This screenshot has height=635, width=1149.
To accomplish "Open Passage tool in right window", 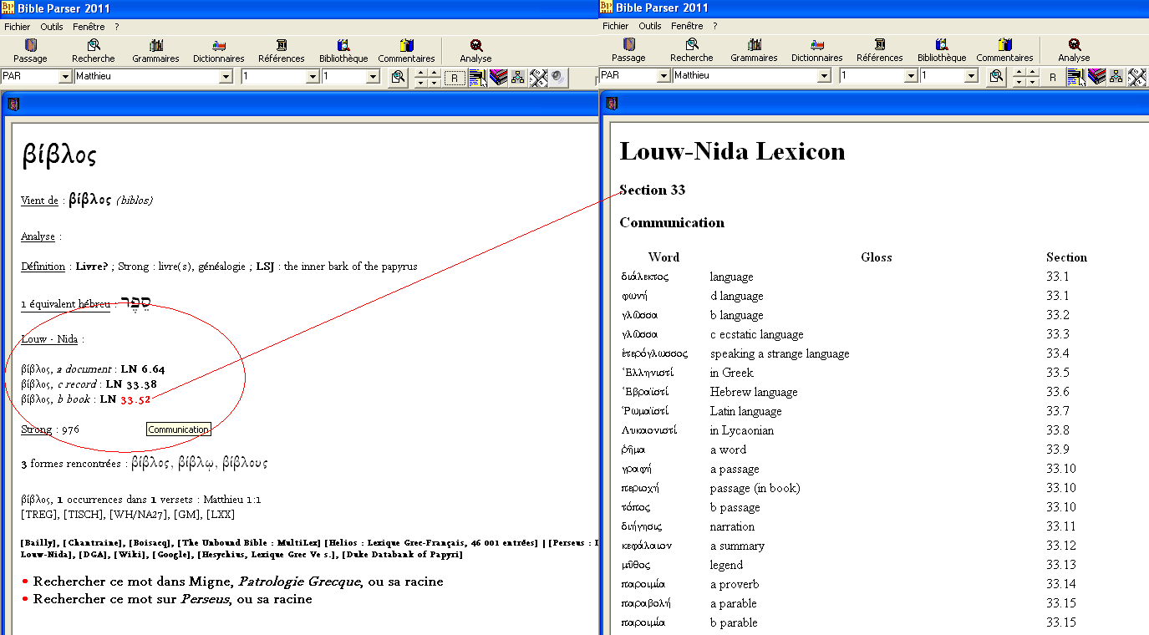I will [x=628, y=50].
